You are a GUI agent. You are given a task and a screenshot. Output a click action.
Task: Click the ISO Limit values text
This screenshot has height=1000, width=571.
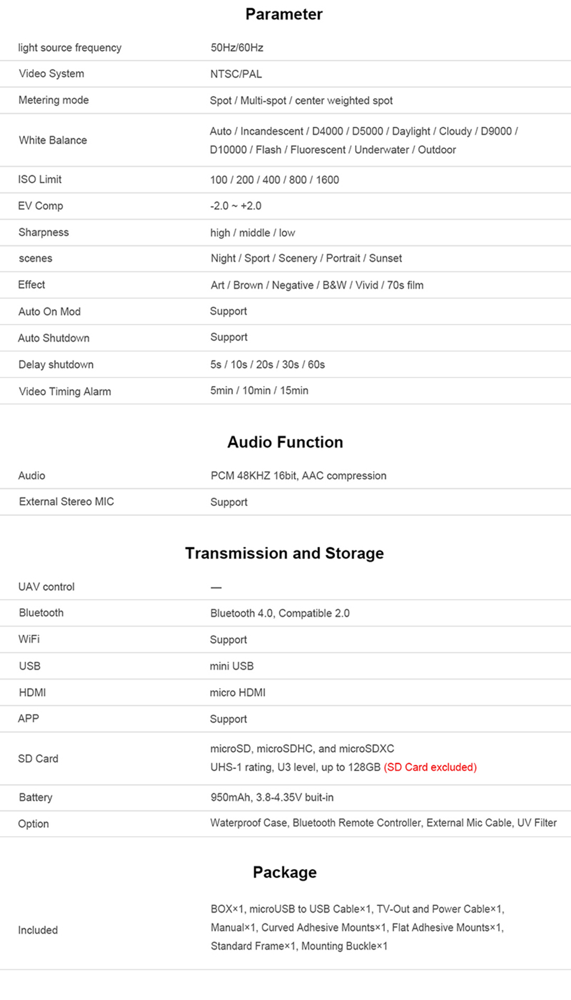tap(274, 180)
